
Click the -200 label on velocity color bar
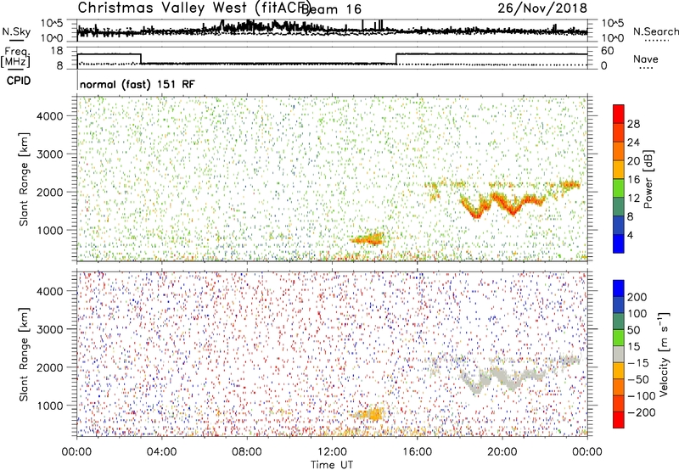click(642, 412)
